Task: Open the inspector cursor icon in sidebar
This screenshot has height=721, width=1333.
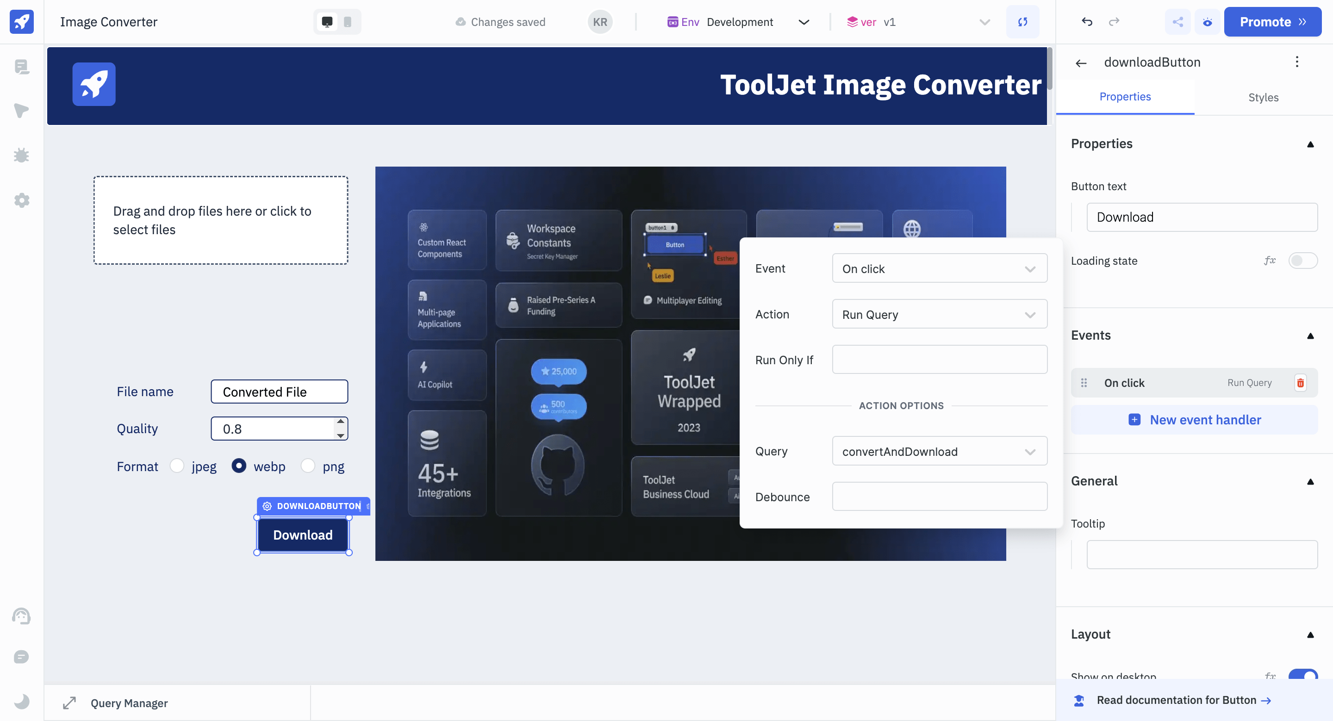Action: 21,111
